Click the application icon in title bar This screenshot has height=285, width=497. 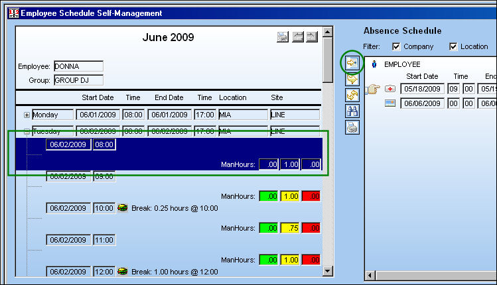tap(14, 13)
